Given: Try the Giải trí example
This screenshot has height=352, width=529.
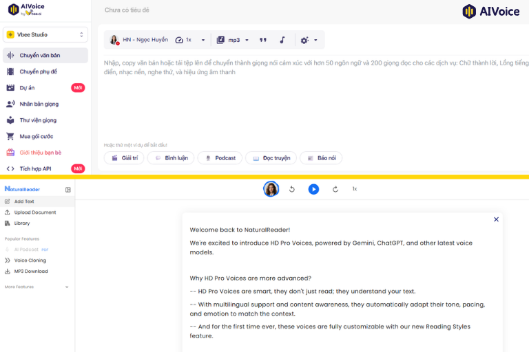Looking at the screenshot, I should pyautogui.click(x=124, y=158).
